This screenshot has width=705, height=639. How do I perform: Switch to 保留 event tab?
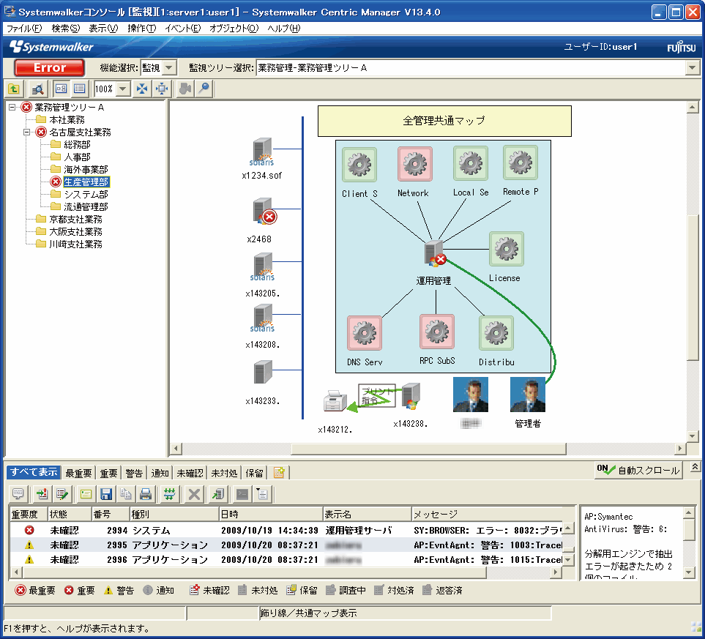tap(255, 473)
